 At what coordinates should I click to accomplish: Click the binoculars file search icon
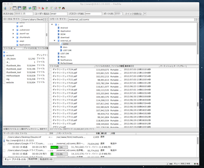63,8
